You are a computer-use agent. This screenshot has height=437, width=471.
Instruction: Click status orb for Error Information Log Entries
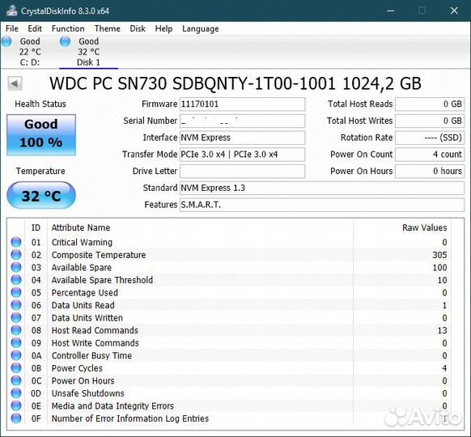point(16,418)
